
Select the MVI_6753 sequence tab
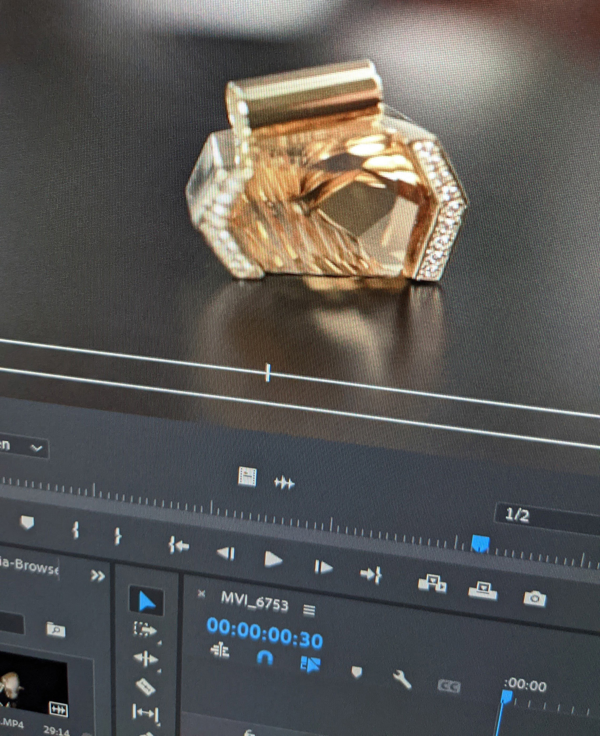coord(255,601)
